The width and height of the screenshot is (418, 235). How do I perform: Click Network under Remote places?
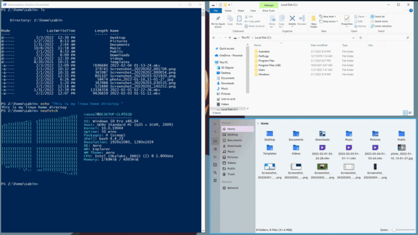click(x=233, y=188)
